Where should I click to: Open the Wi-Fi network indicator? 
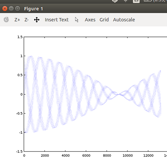click(x=126, y=1)
